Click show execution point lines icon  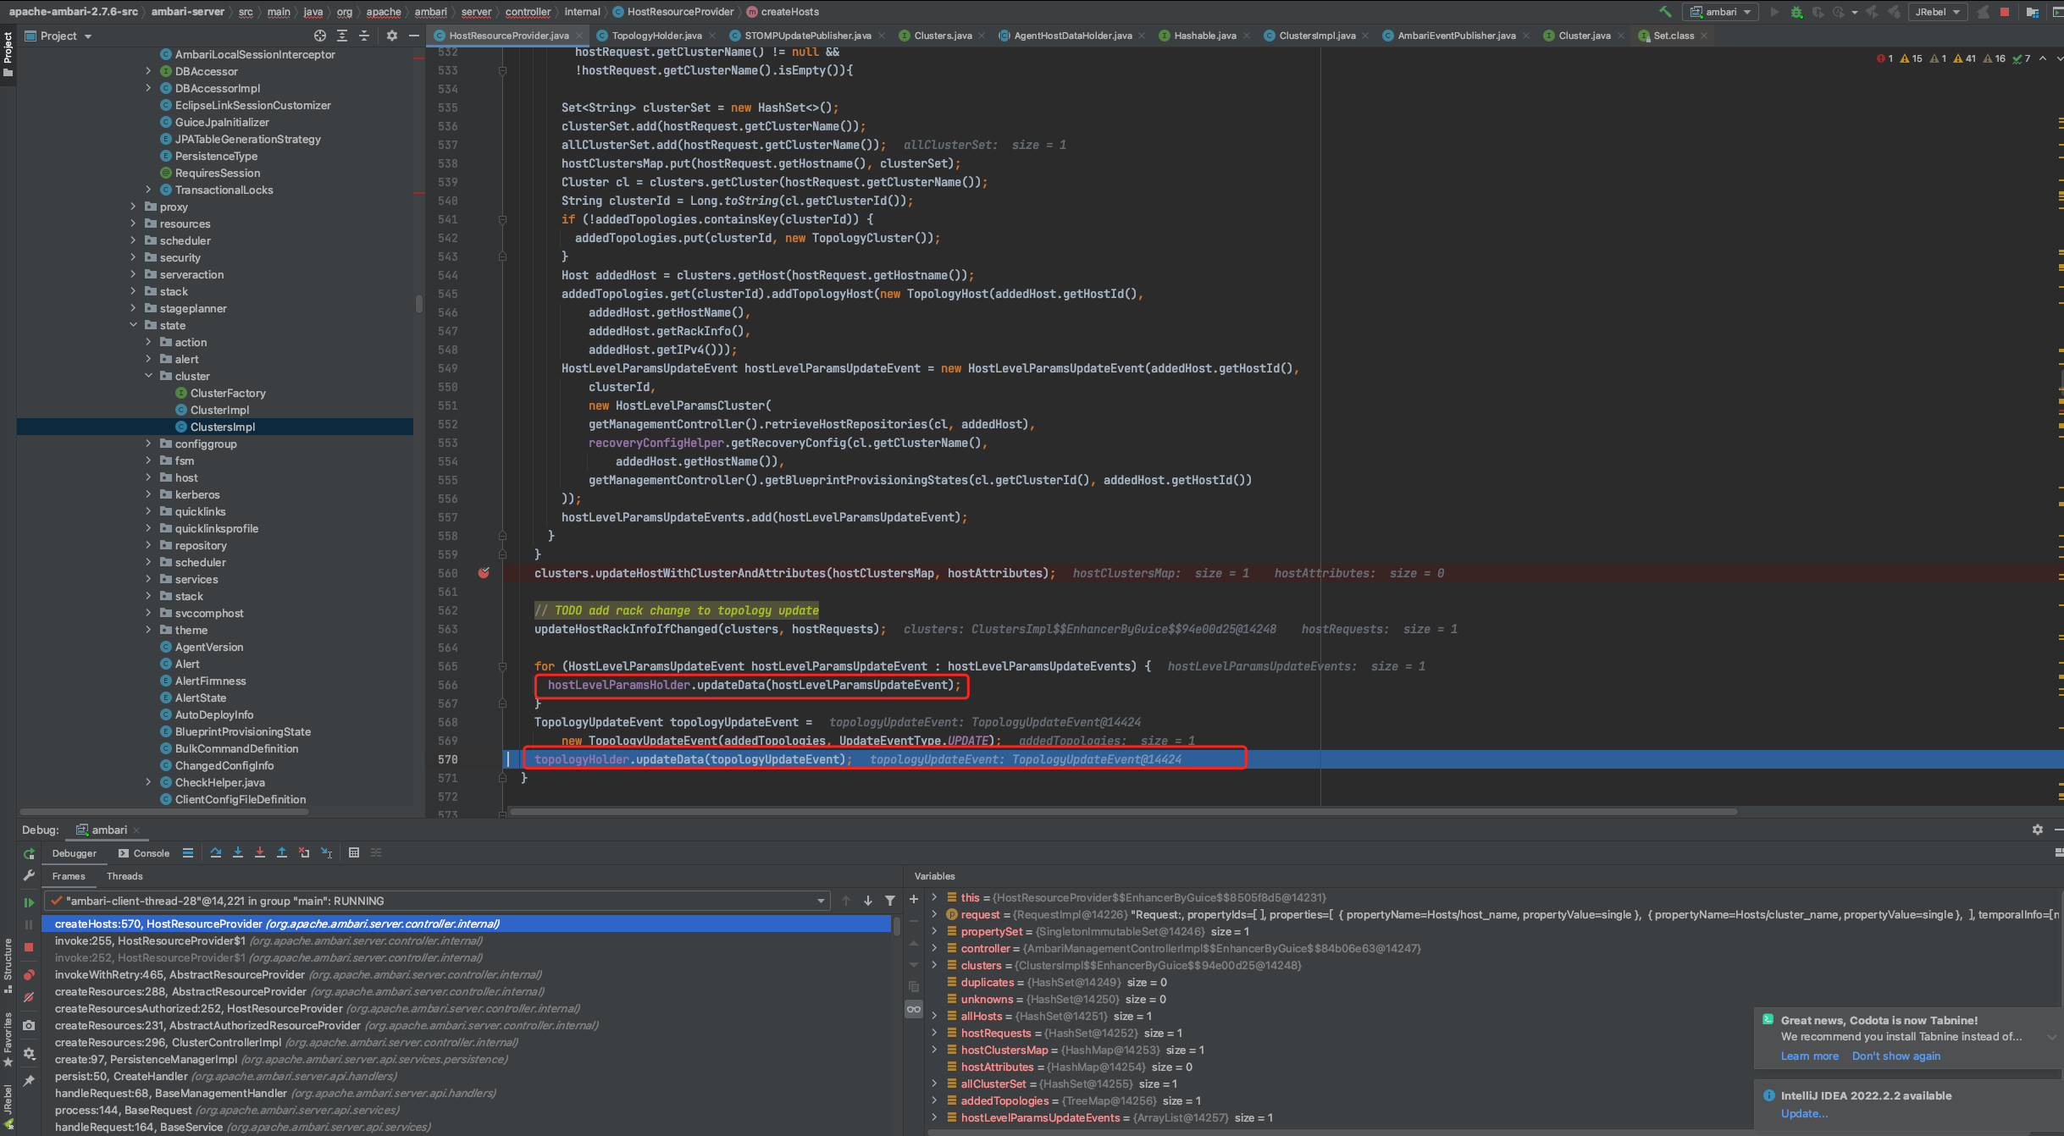pos(188,852)
